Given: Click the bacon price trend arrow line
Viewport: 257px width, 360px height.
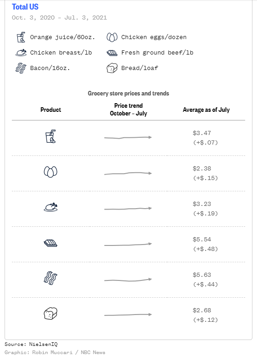Looking at the screenshot, I should click(x=128, y=280).
